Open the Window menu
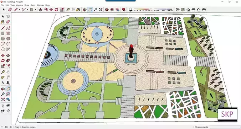Image resolution: width=241 pixels, height=129 pixels. 40,5
